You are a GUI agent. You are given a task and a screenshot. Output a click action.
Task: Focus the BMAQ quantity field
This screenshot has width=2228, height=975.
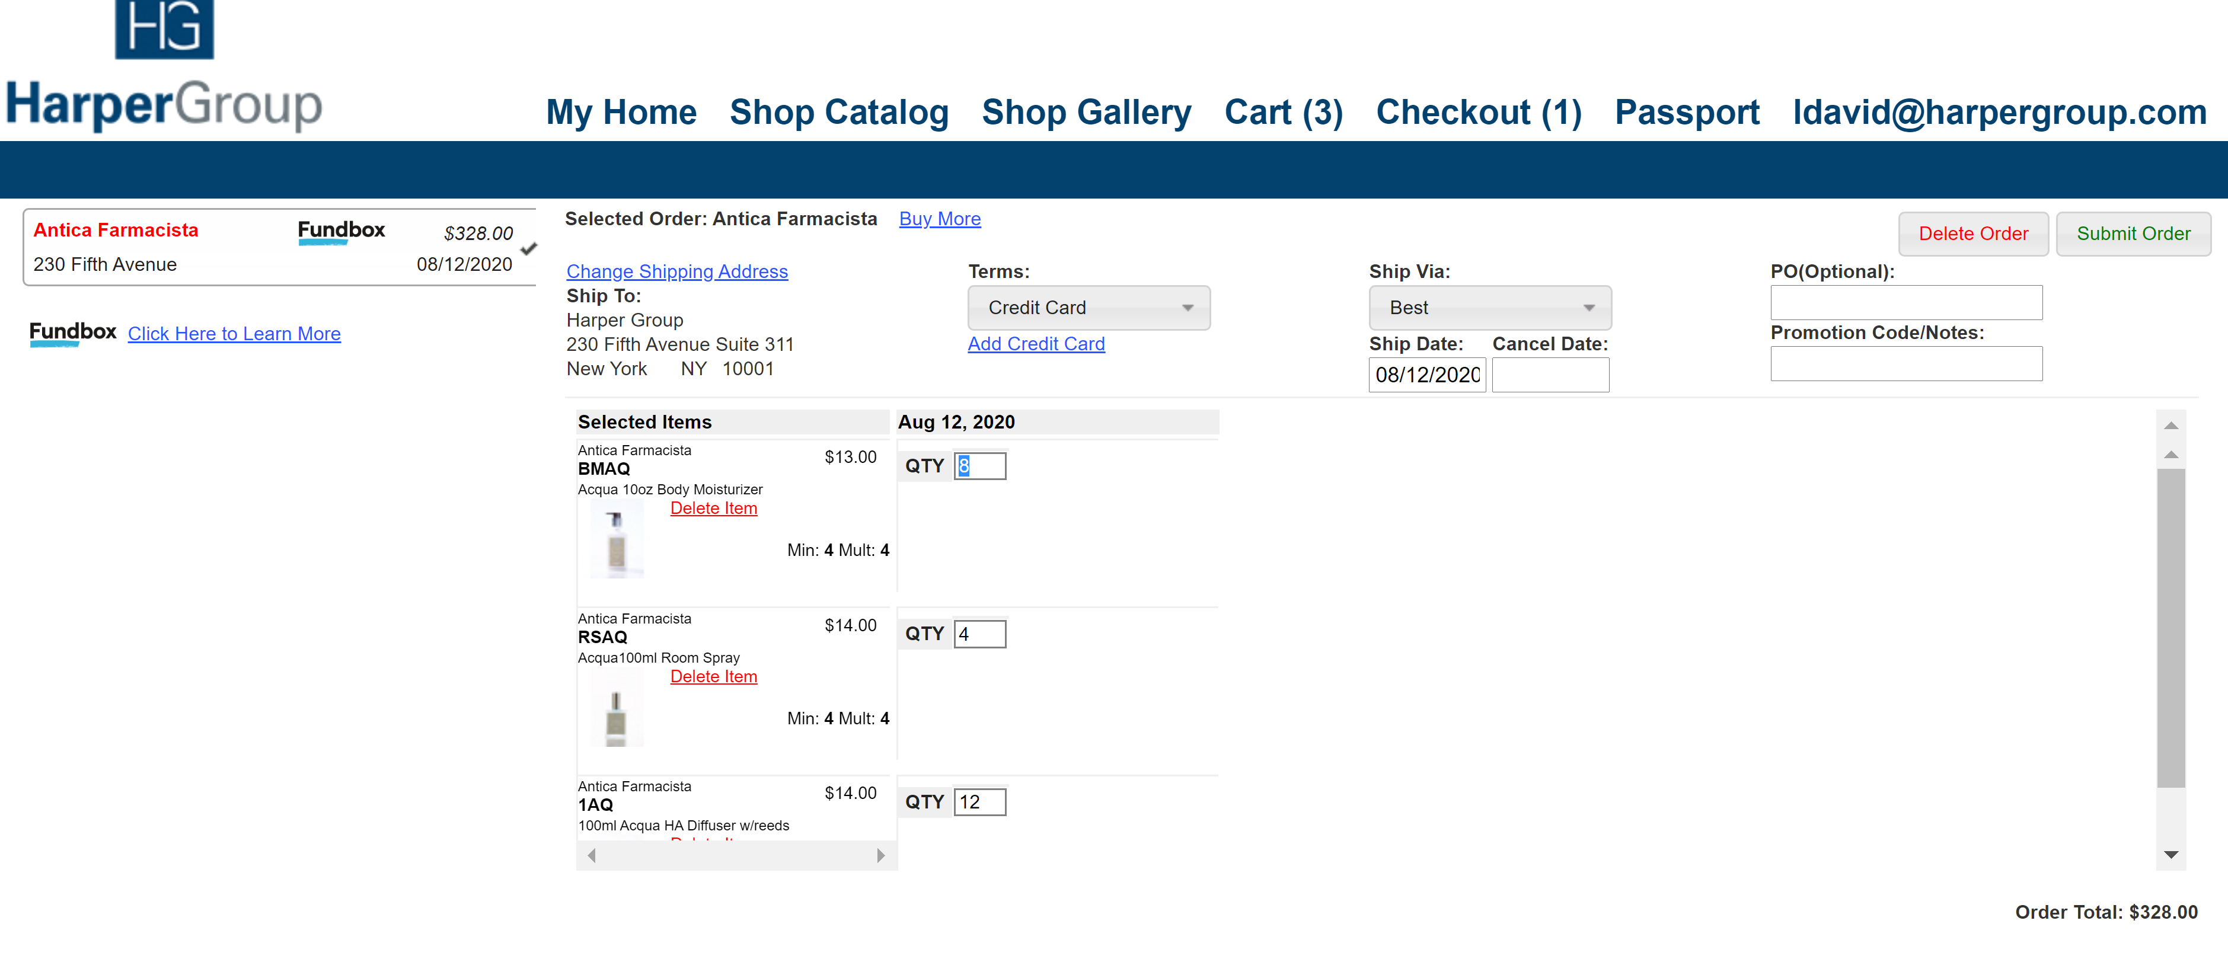[x=980, y=466]
